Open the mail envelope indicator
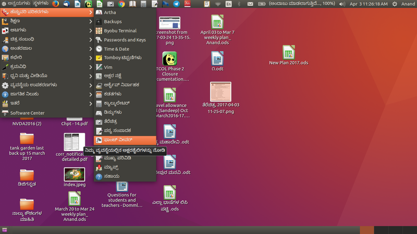Screen dimensions: 417x234 [x=250, y=4]
